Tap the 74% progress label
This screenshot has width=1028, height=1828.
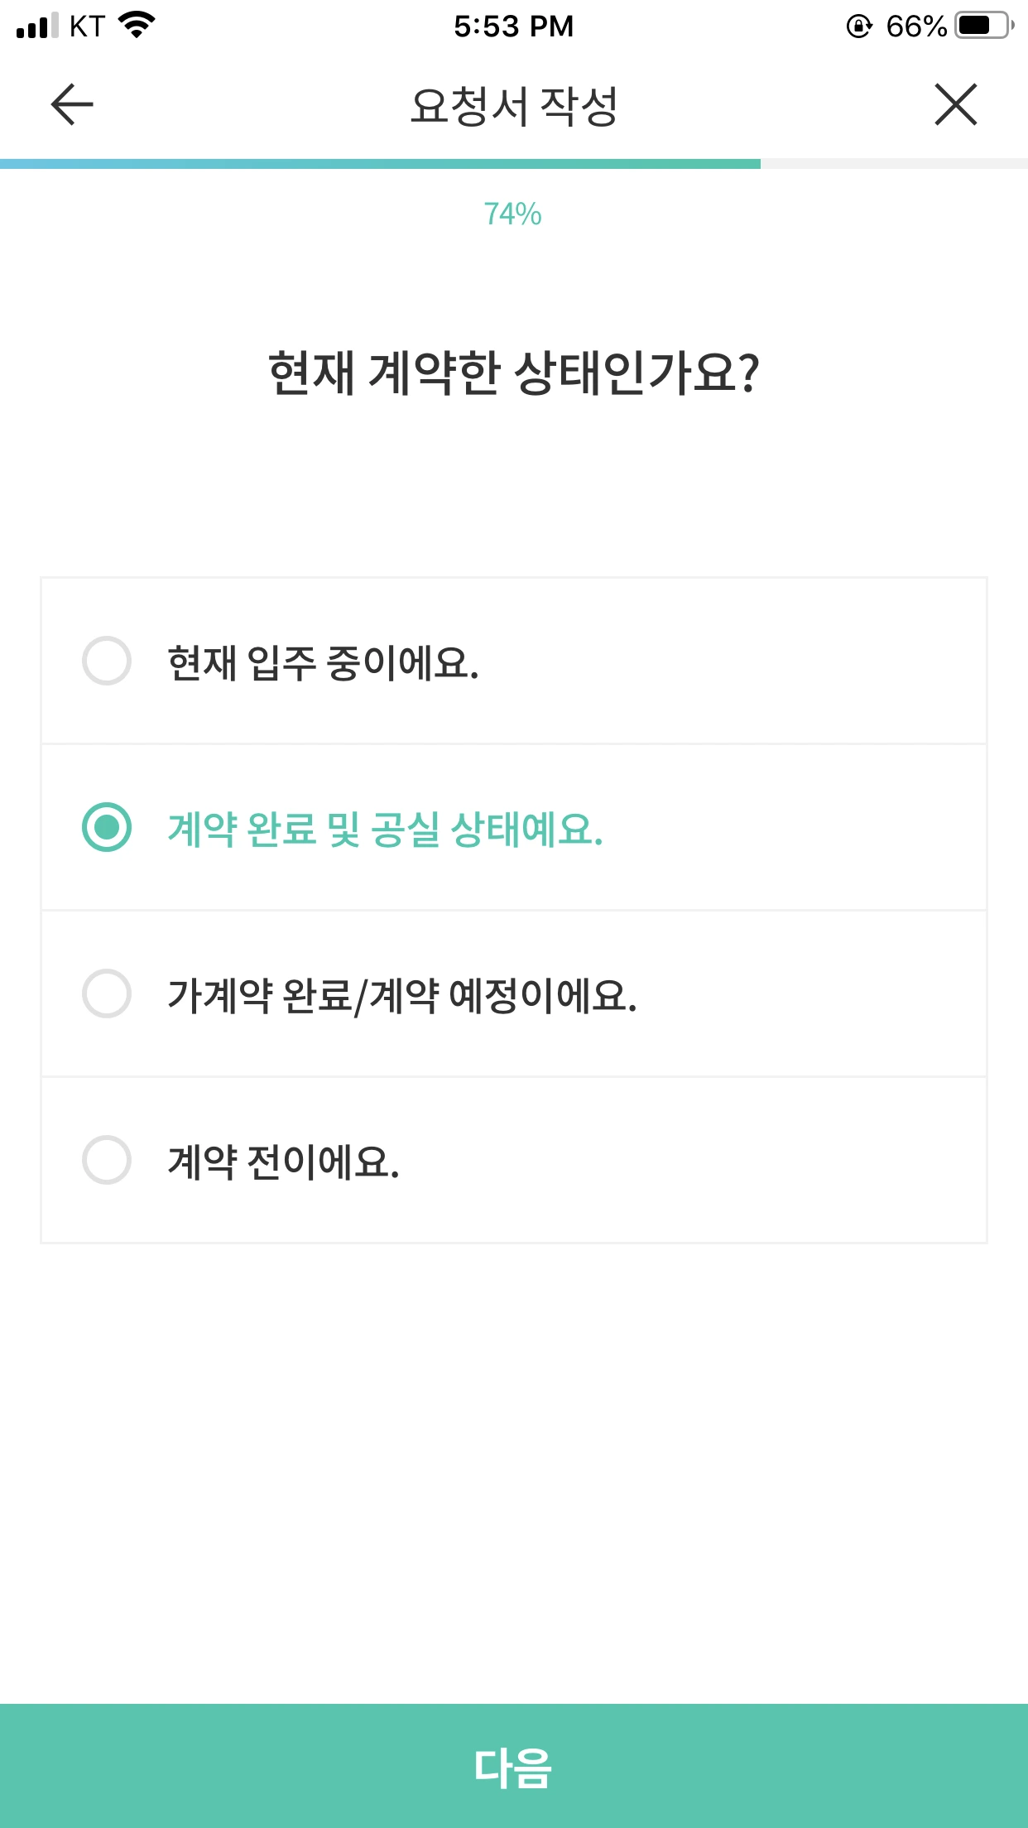(513, 214)
